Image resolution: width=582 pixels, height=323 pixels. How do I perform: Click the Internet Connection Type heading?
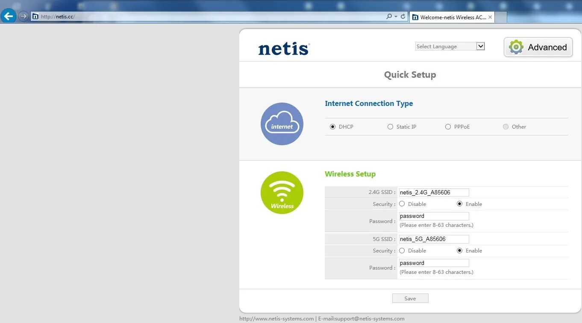click(369, 103)
